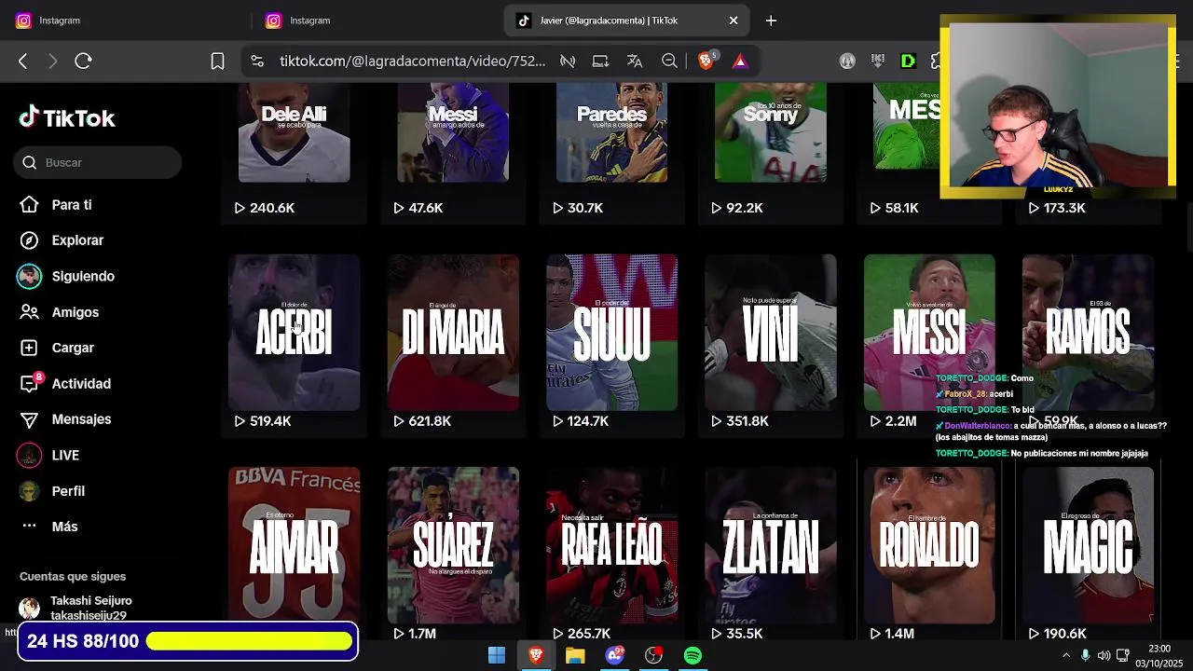Image resolution: width=1193 pixels, height=671 pixels.
Task: Click the compass icon next to Explorar
Action: tap(29, 240)
